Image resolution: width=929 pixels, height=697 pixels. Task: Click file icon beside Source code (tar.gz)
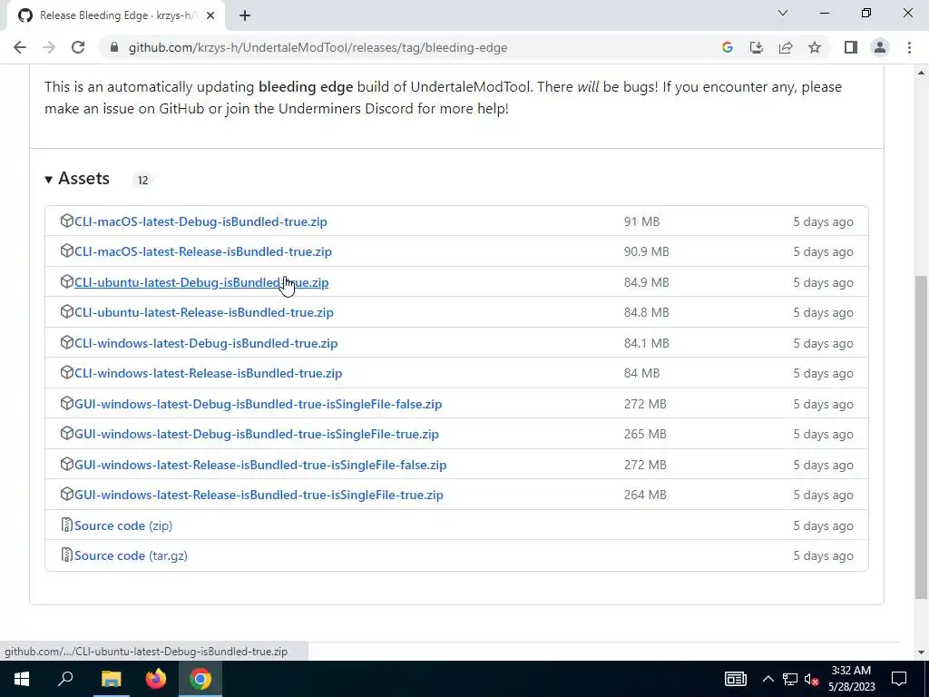pyautogui.click(x=66, y=555)
